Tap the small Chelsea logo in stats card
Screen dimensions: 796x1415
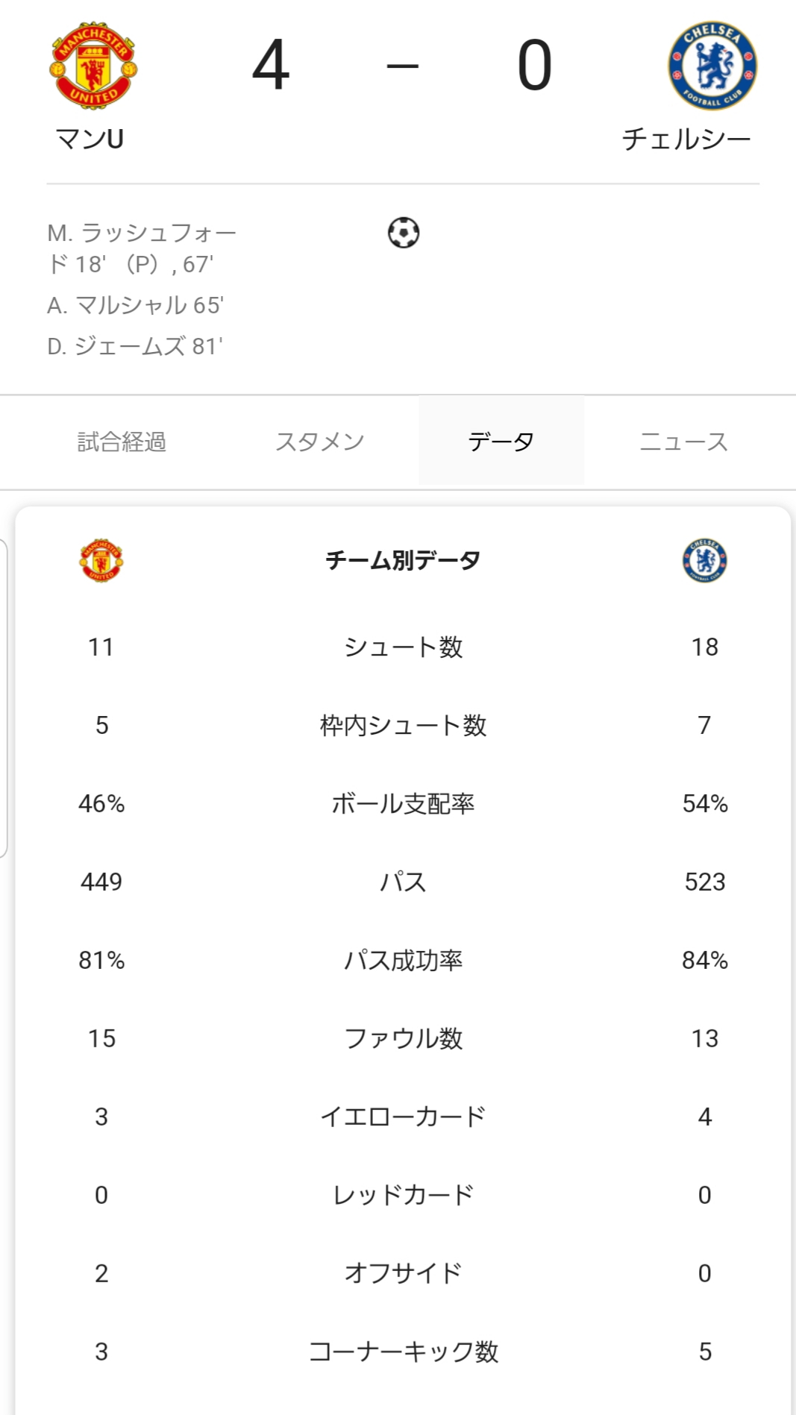tap(705, 560)
